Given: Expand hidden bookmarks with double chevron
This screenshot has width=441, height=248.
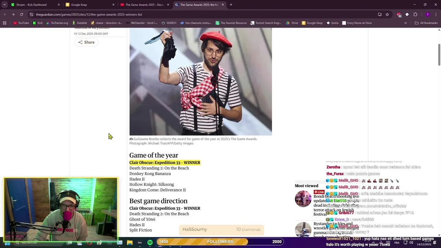Looking at the screenshot, I should point(406,23).
